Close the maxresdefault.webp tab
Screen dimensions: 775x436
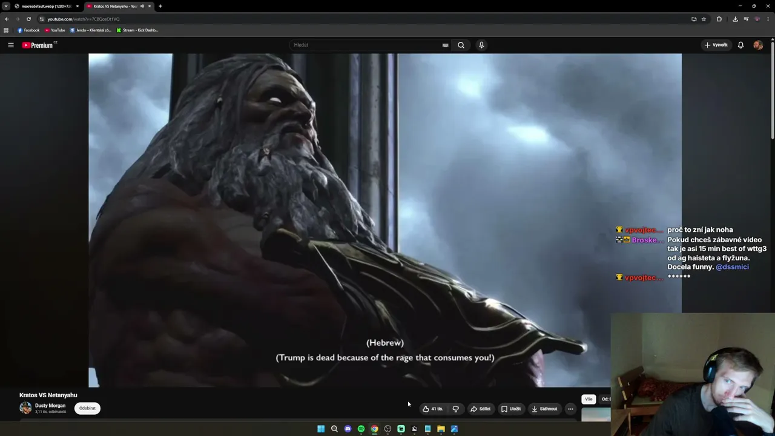tap(77, 6)
